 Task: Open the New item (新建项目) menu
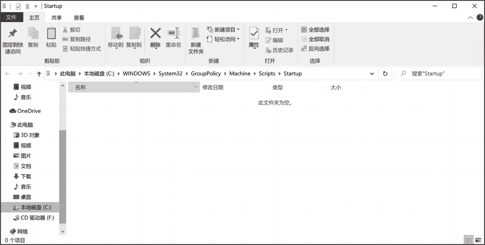(223, 30)
